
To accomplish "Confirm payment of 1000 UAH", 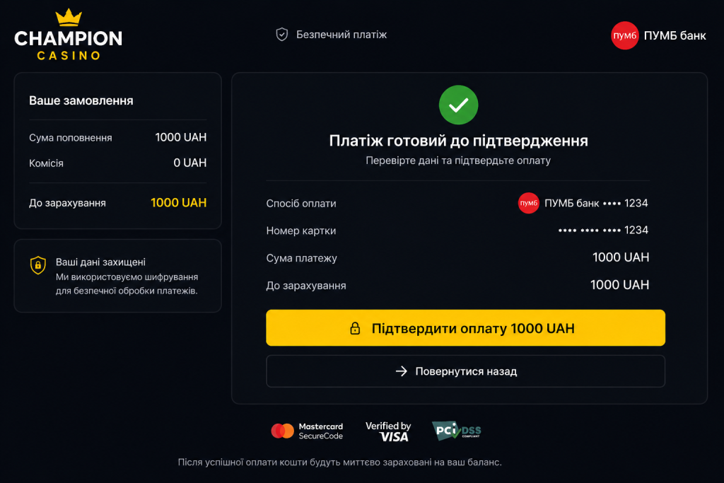I will pyautogui.click(x=465, y=328).
